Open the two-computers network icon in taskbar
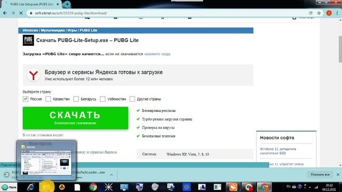Image resolution: width=342 pixels, height=192 pixels. tap(139, 187)
